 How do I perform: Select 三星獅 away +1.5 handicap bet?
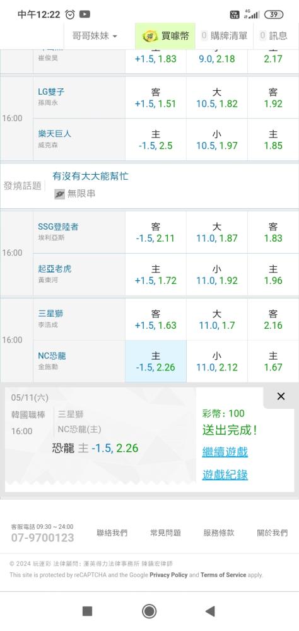(x=156, y=319)
